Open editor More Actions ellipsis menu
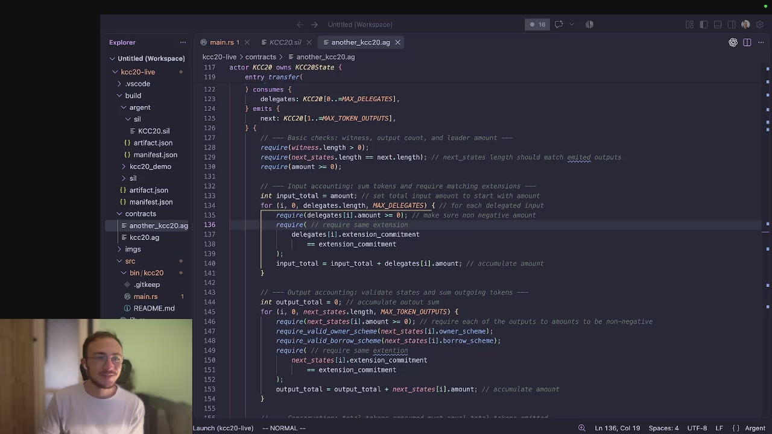Viewport: 772px width, 434px height. point(761,42)
